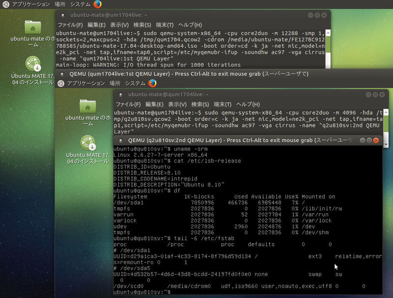Click the 1st QEMU Layer window menu dot
Viewport: 393px width, 298px height.
62,74
